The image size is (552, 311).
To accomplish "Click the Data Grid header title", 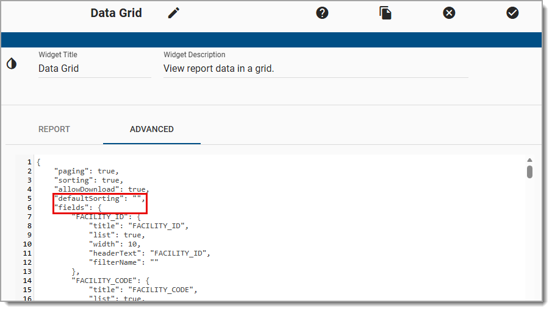I will 116,13.
